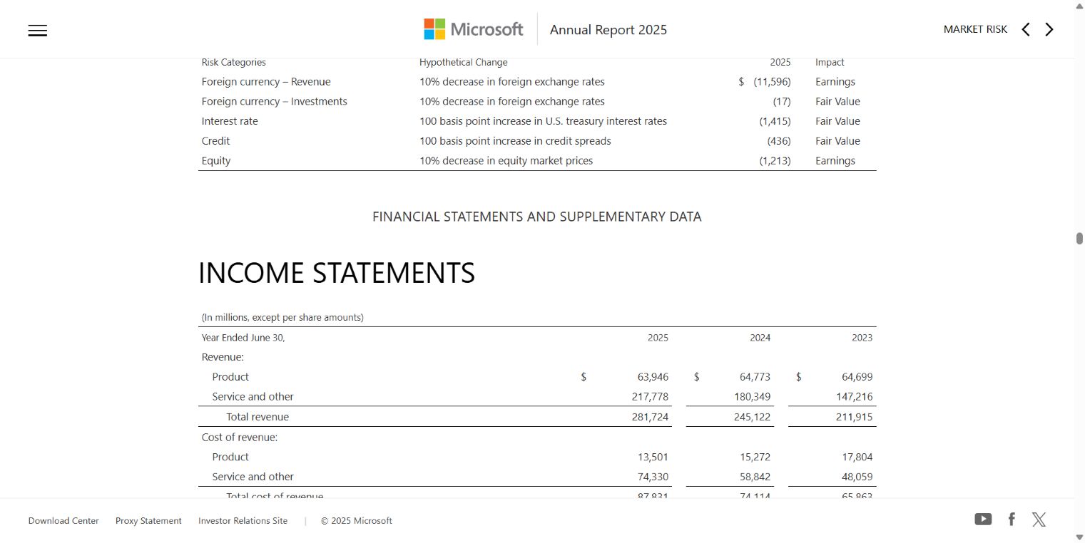Click the Total revenue row label
The image size is (1085, 543).
(x=258, y=417)
